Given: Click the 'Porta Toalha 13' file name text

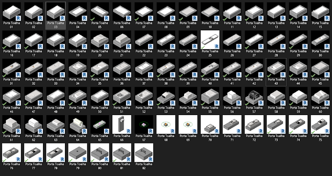Looking at the screenshot, I should pyautogui.click(x=276, y=25).
